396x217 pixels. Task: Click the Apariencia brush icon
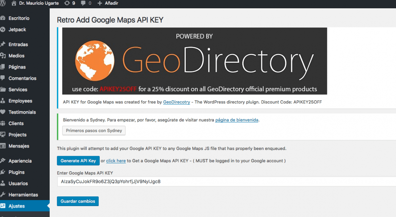click(3, 161)
